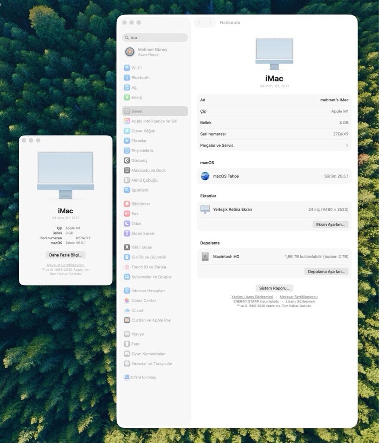Open the Lisans Sözleşmesi link

click(x=300, y=302)
